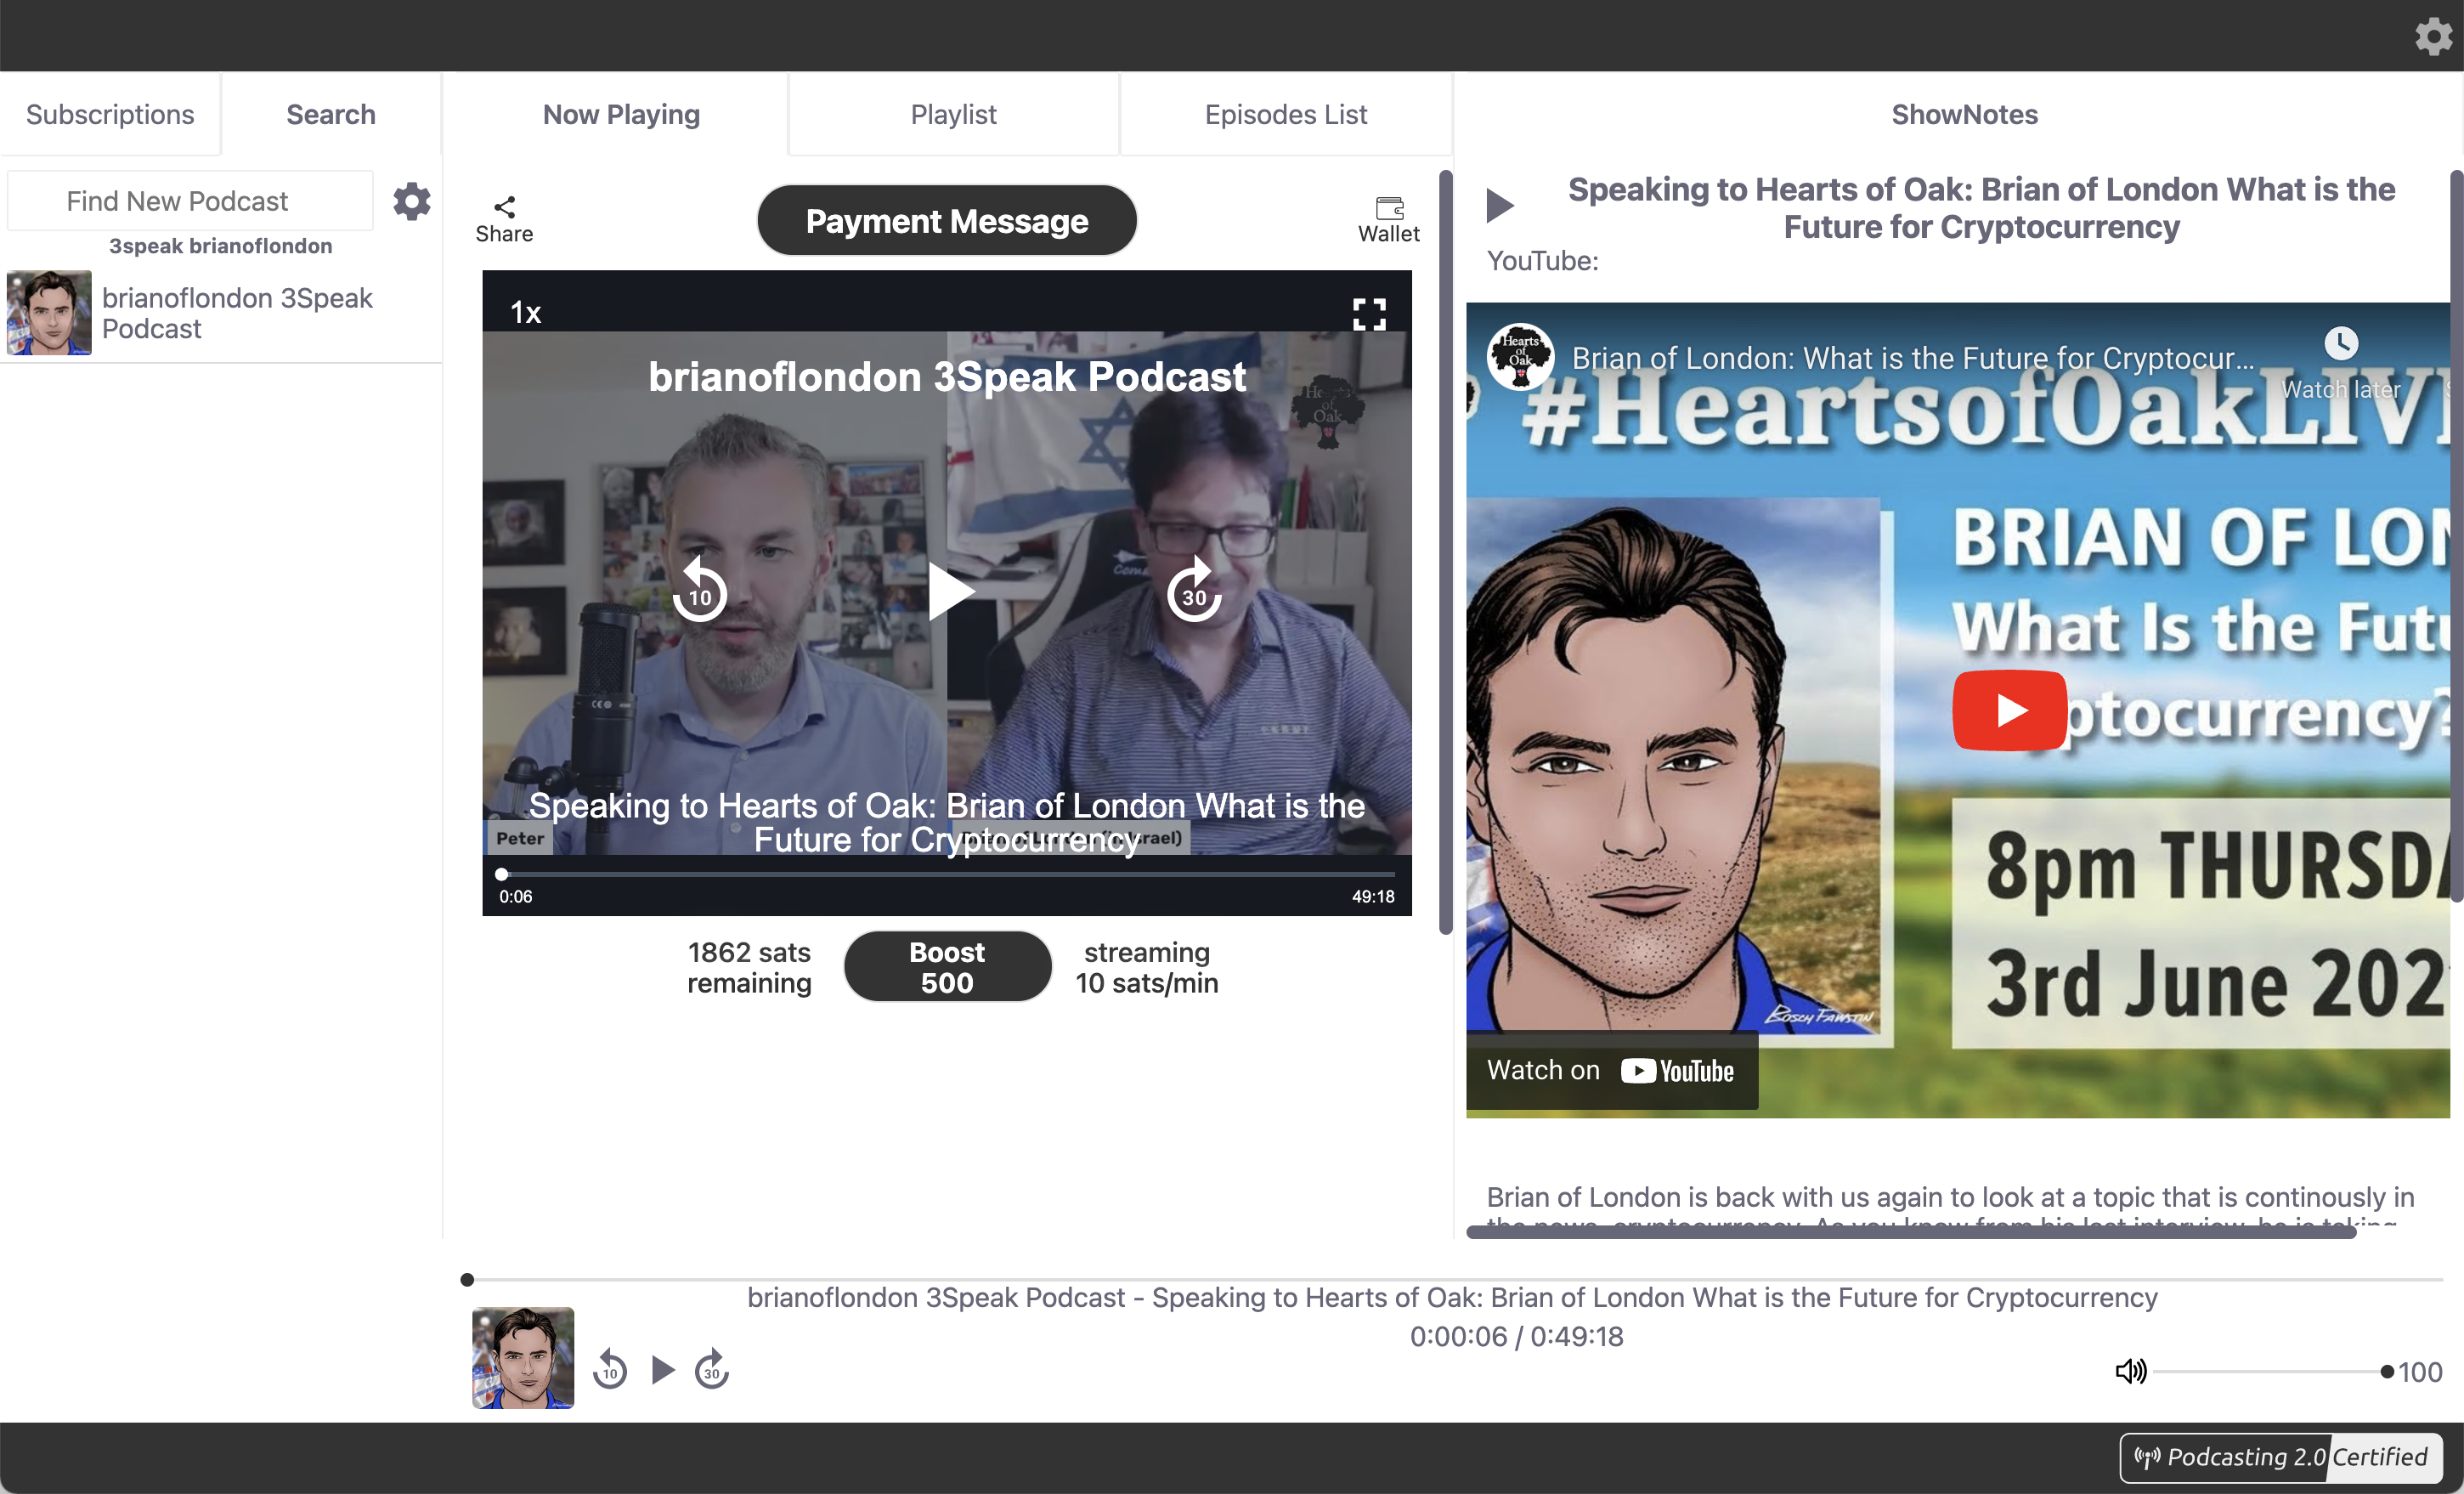
Task: Toggle fullscreen in the video player
Action: pyautogui.click(x=1369, y=314)
